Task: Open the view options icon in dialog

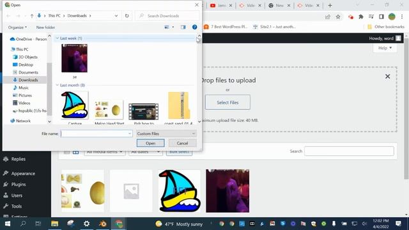Action: [167, 27]
